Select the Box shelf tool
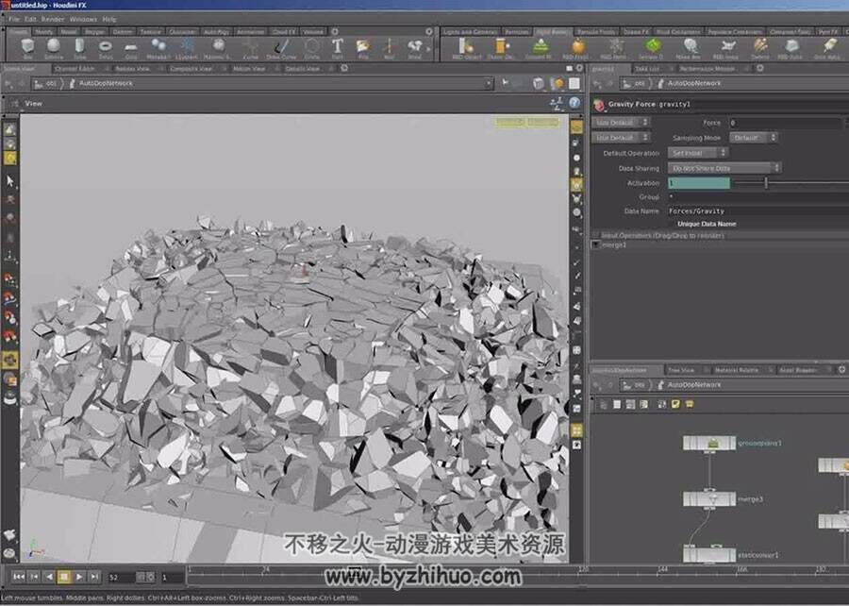 27,48
